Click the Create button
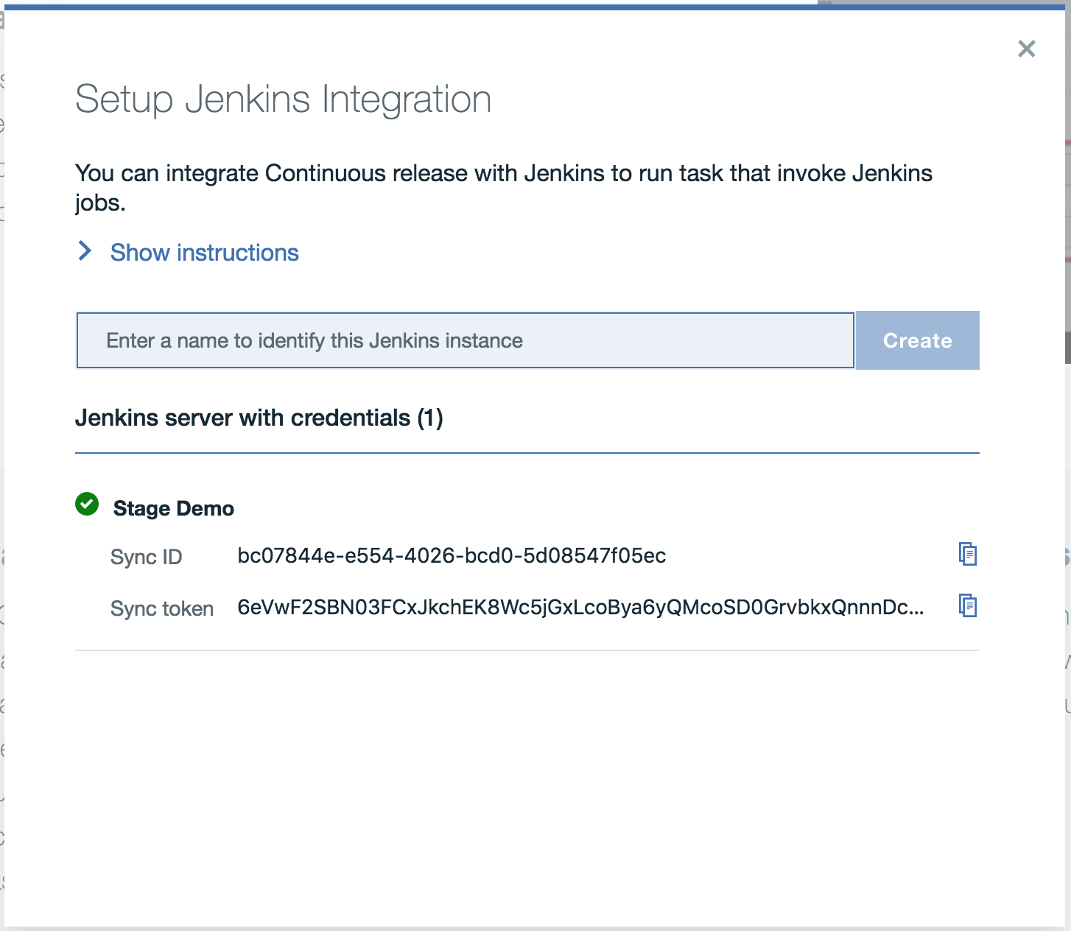 917,340
